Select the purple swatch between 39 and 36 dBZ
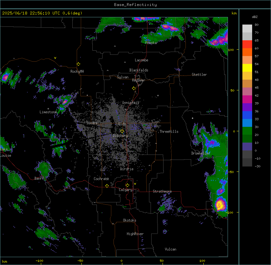 (247, 107)
